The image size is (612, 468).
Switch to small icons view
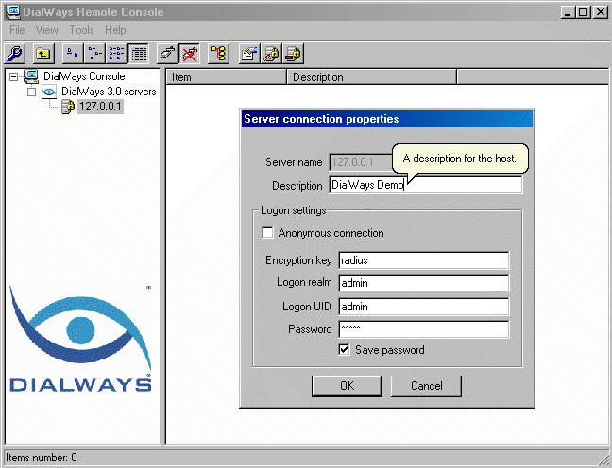[x=94, y=54]
